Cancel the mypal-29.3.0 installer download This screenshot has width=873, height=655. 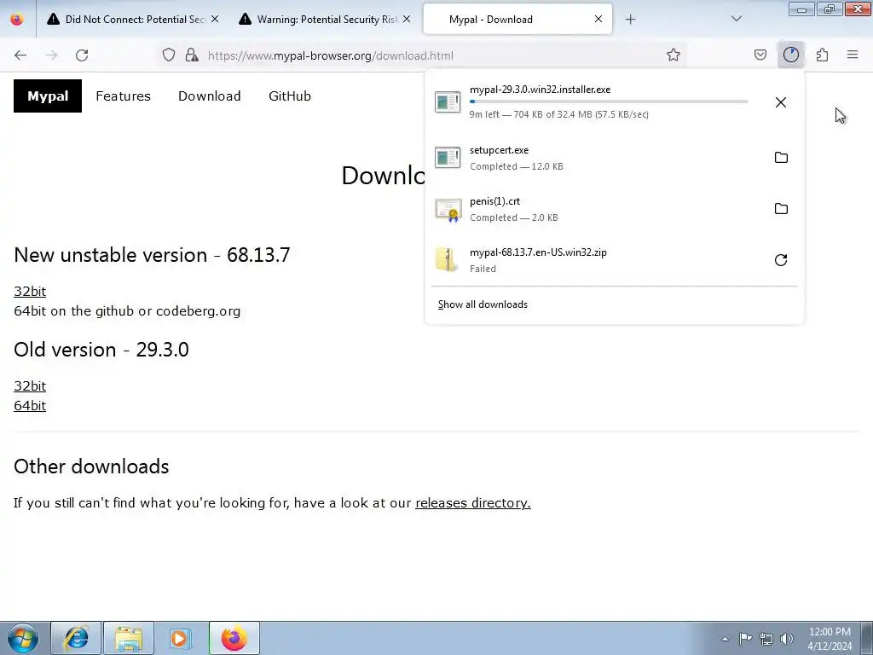781,102
